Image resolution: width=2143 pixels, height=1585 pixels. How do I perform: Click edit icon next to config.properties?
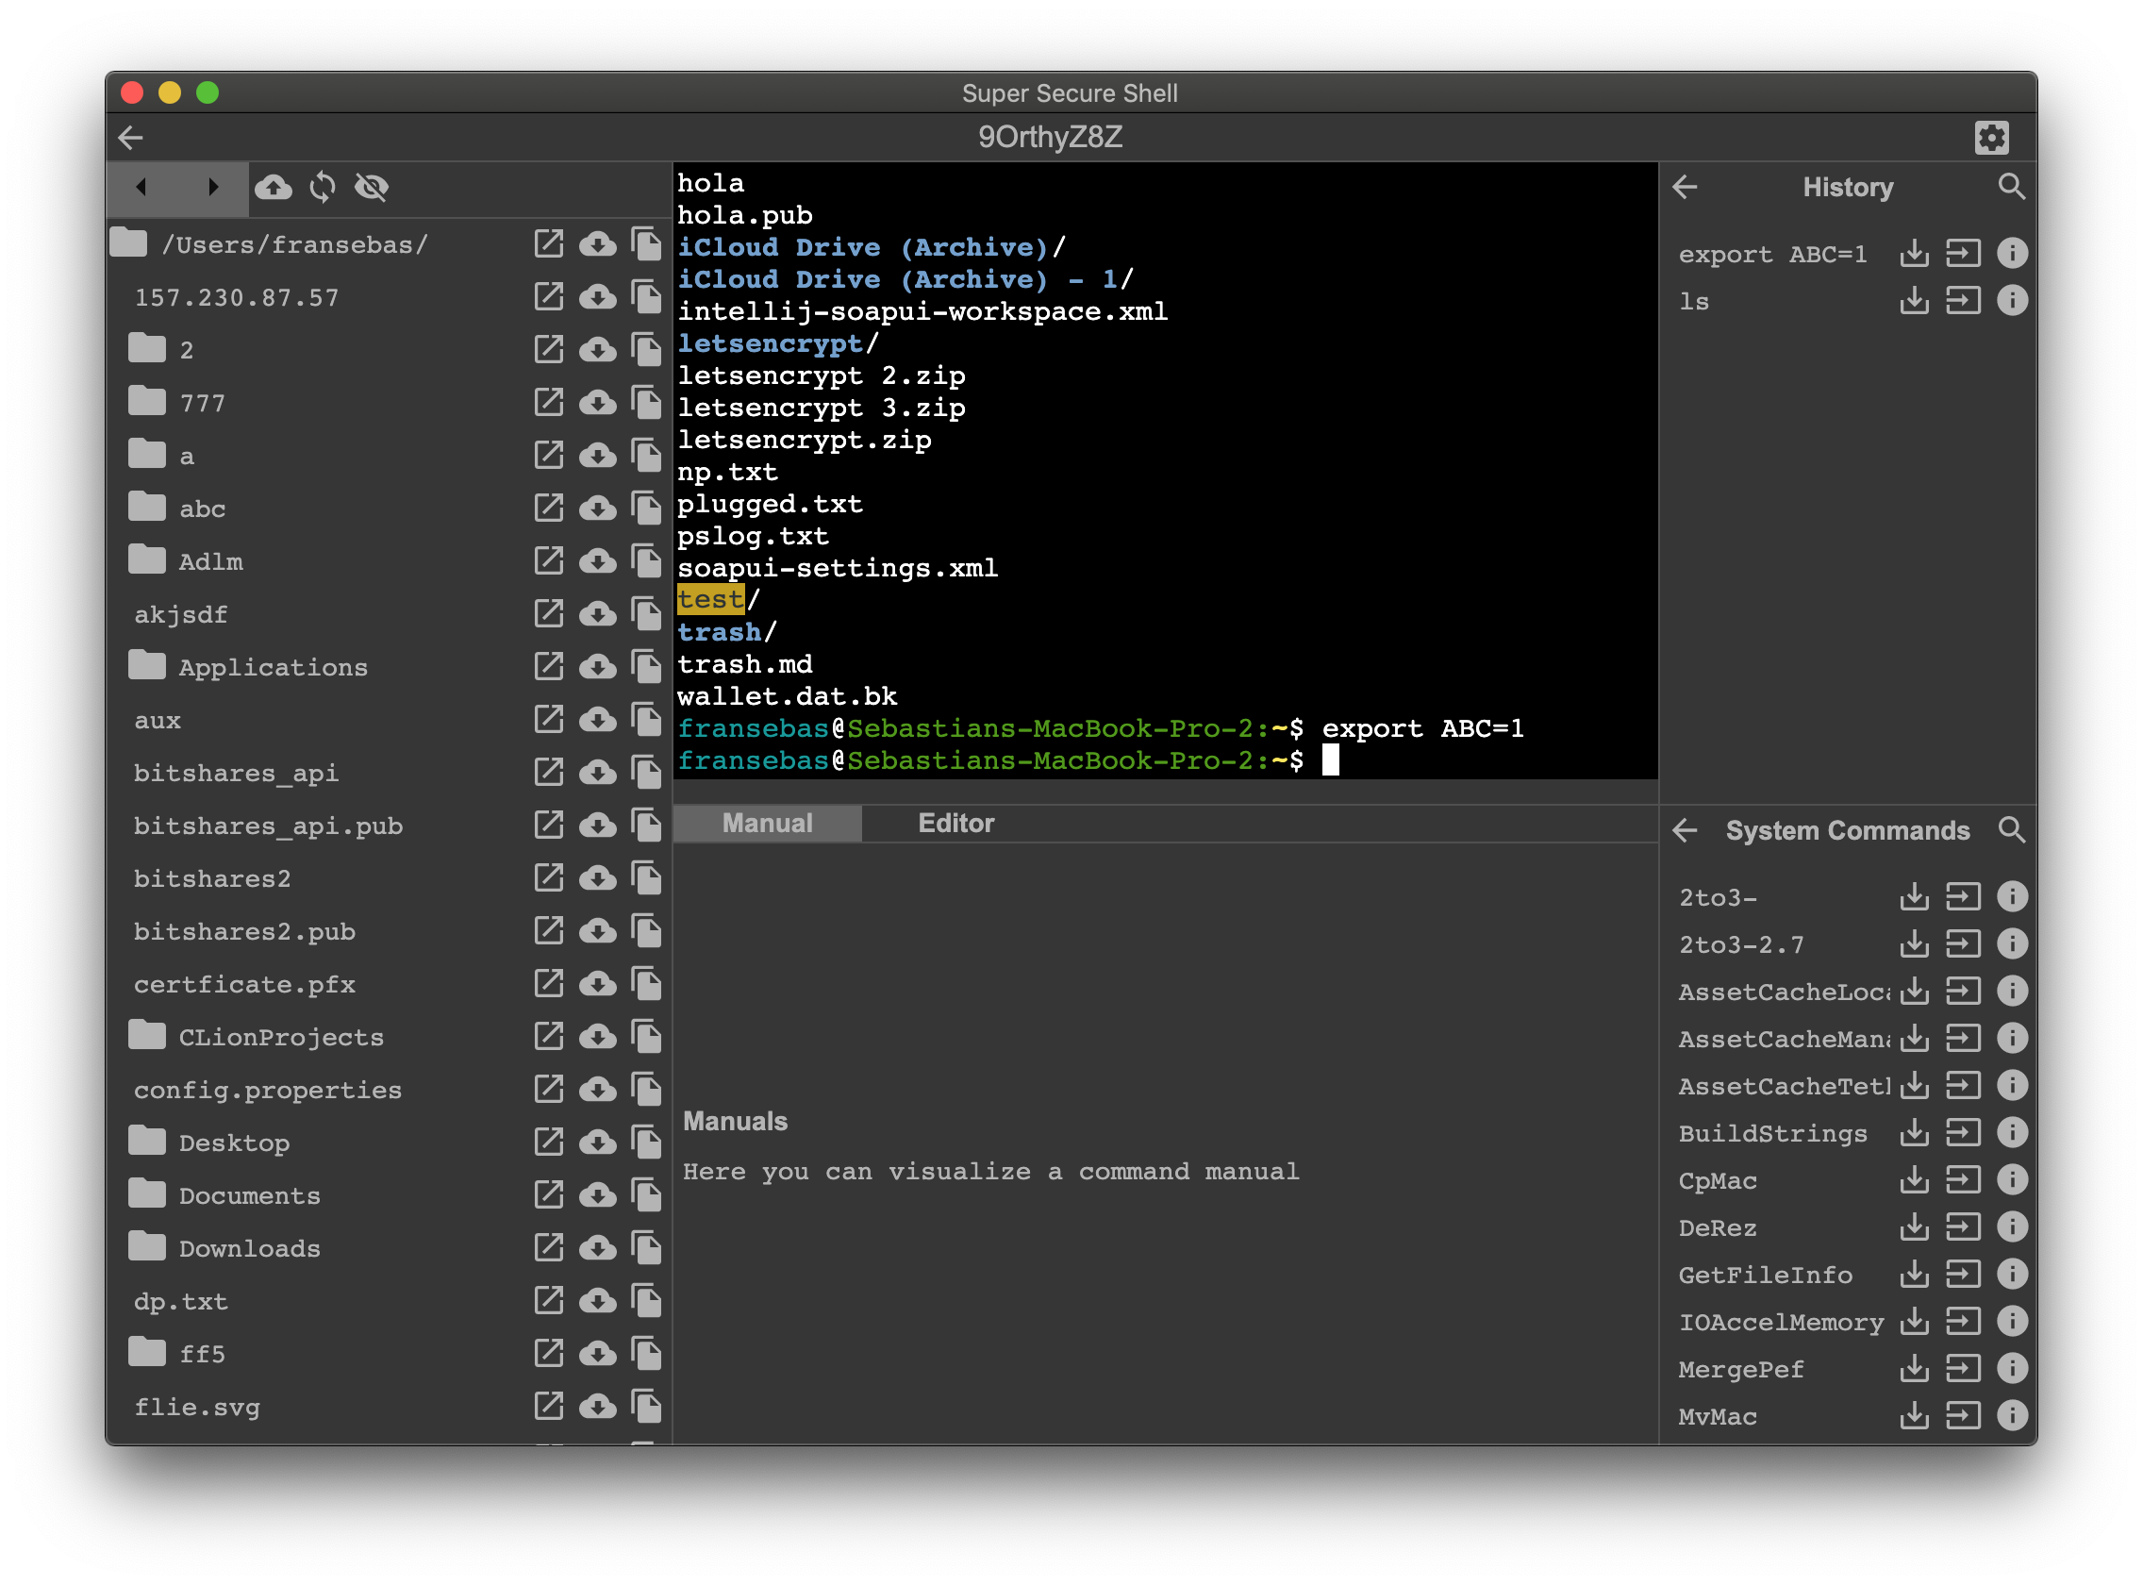(548, 1089)
